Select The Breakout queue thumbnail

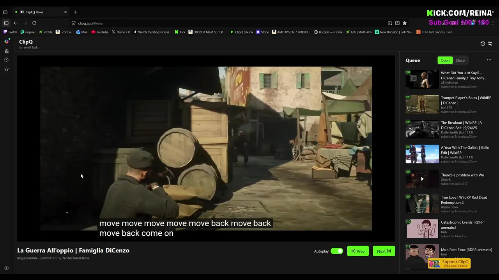[422, 129]
